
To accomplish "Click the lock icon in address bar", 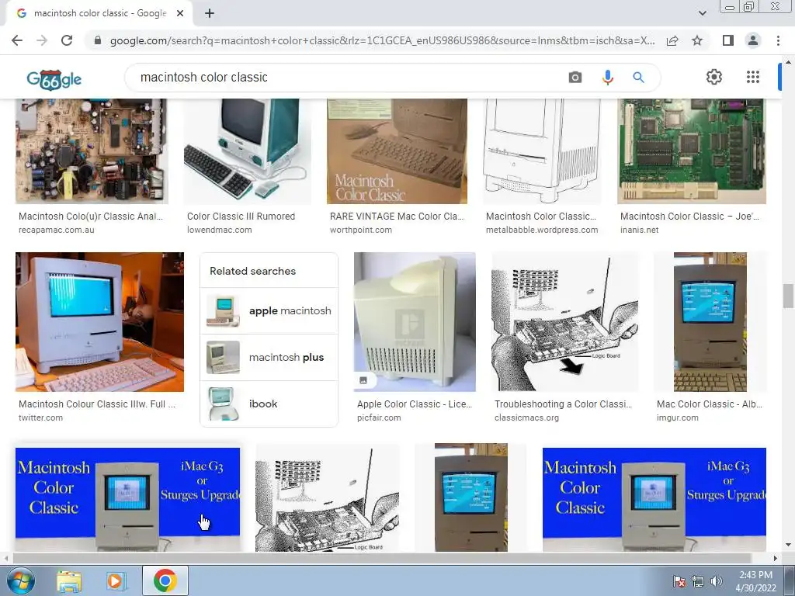I will pyautogui.click(x=98, y=40).
